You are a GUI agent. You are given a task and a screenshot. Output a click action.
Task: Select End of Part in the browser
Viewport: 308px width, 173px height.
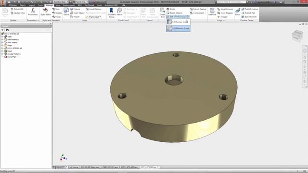[x=10, y=57]
